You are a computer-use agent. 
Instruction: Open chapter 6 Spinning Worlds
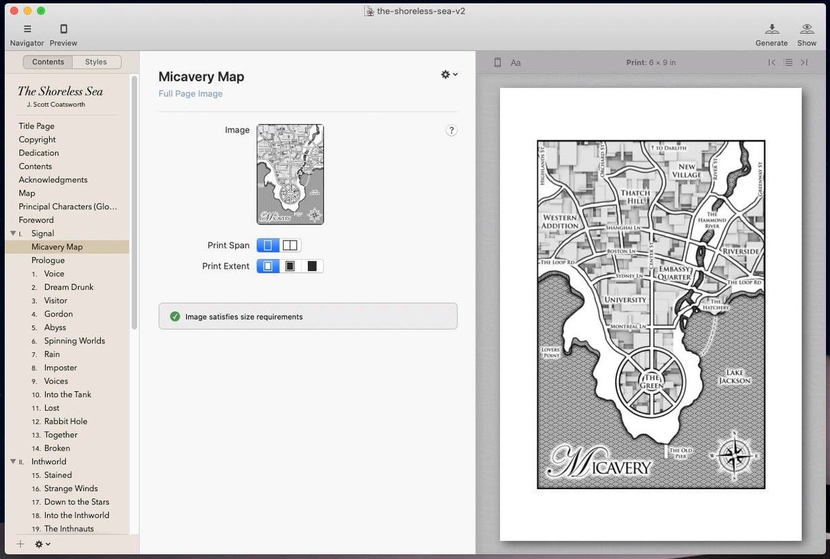click(x=75, y=341)
